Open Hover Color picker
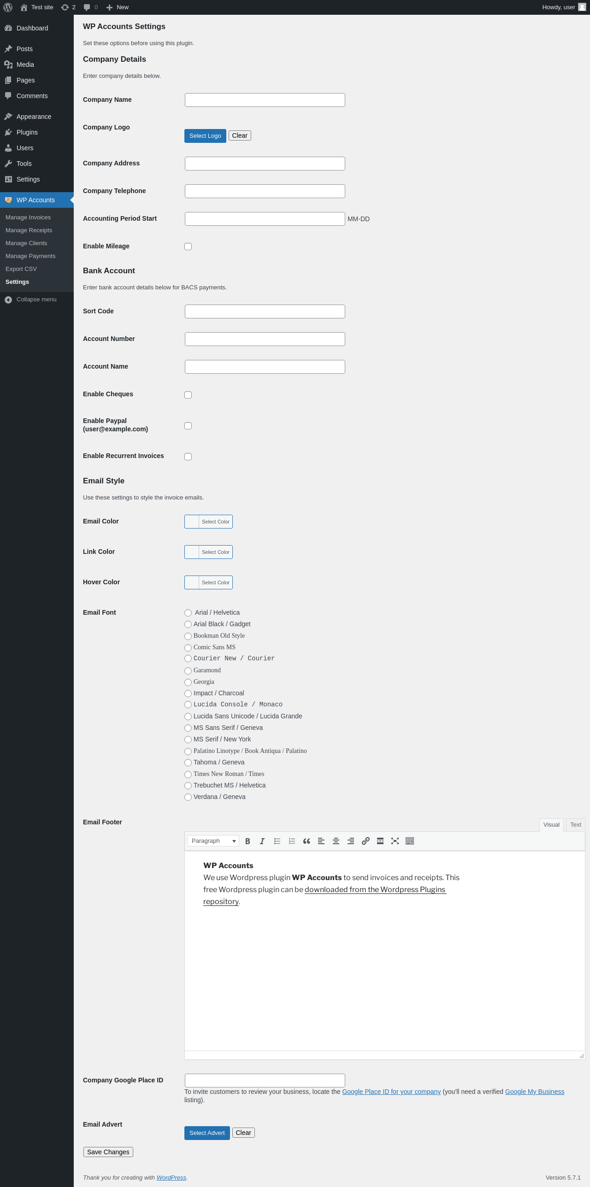This screenshot has width=590, height=1187. 208,582
